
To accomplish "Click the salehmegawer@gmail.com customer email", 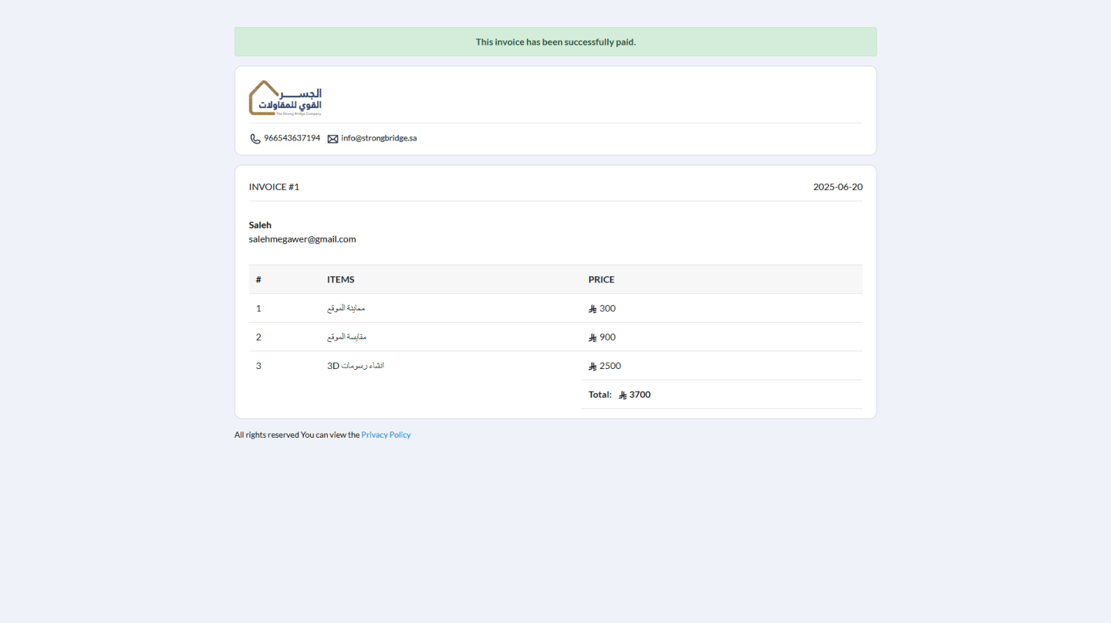I will click(x=302, y=239).
